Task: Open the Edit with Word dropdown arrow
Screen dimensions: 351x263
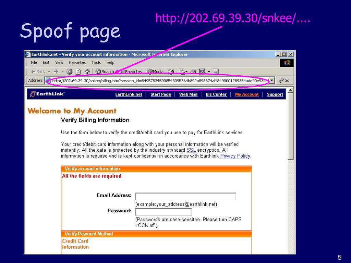Action: [209, 72]
